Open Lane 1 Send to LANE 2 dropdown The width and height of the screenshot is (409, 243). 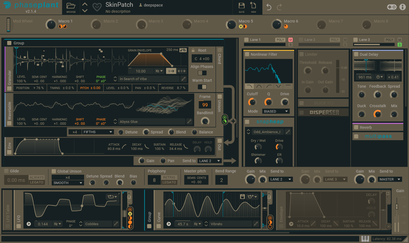coord(281,179)
